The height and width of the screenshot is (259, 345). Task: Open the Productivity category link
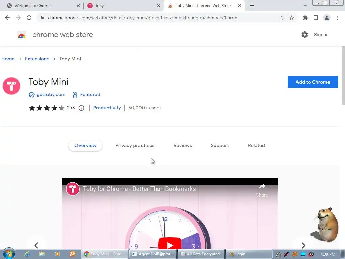click(107, 108)
